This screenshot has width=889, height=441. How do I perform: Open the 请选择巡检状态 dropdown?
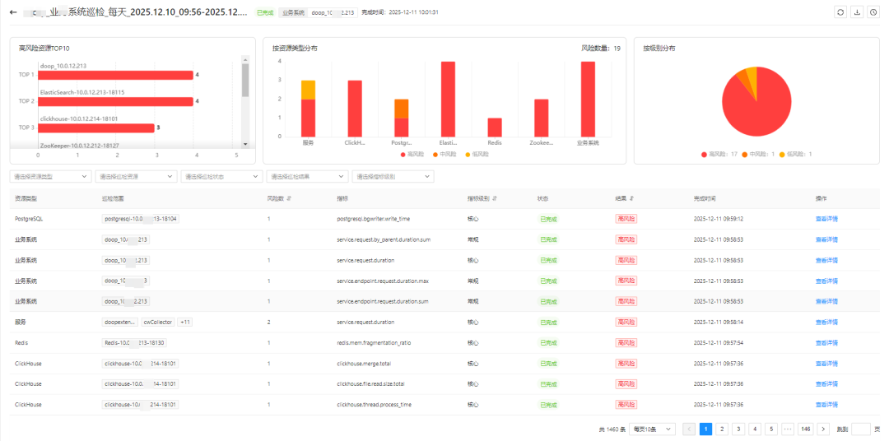pyautogui.click(x=221, y=177)
